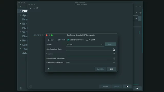
Task: Expand the Editor settings node
Action: pos(20,24)
